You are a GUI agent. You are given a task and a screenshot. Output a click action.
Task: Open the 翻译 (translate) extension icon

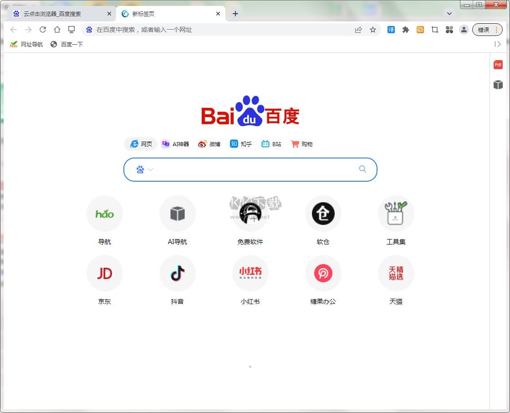pos(391,30)
